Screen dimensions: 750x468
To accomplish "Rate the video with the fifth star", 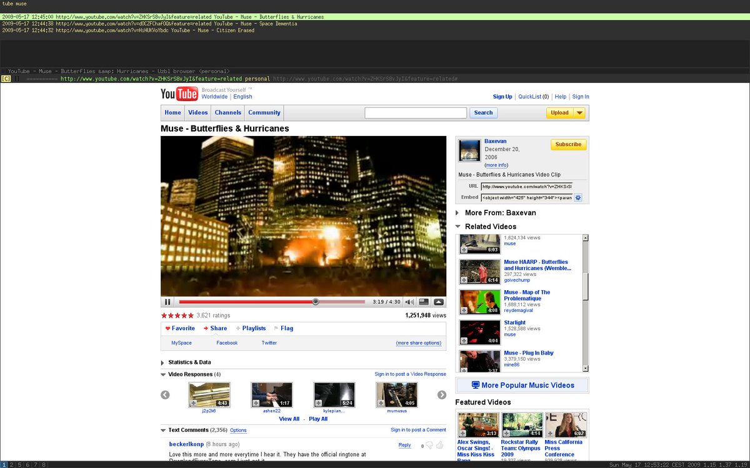I will [191, 315].
